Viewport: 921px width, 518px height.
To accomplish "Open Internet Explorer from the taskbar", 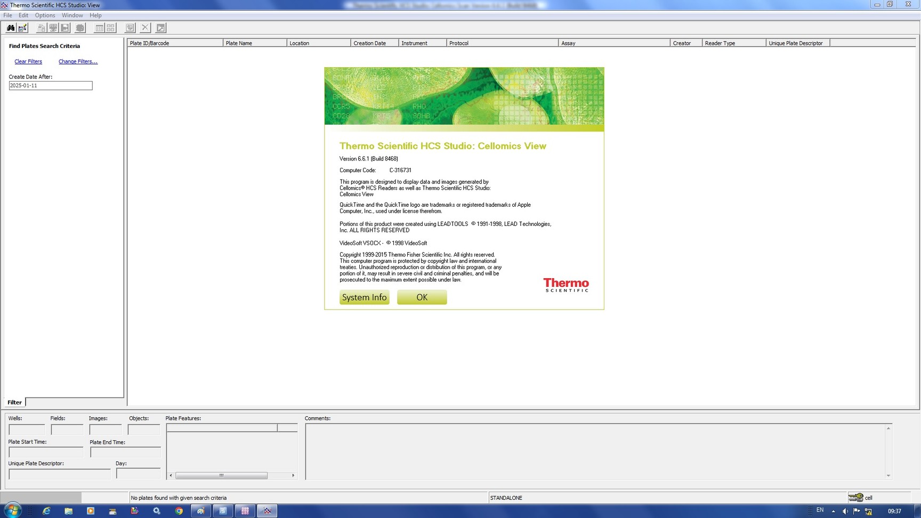I will click(x=46, y=511).
